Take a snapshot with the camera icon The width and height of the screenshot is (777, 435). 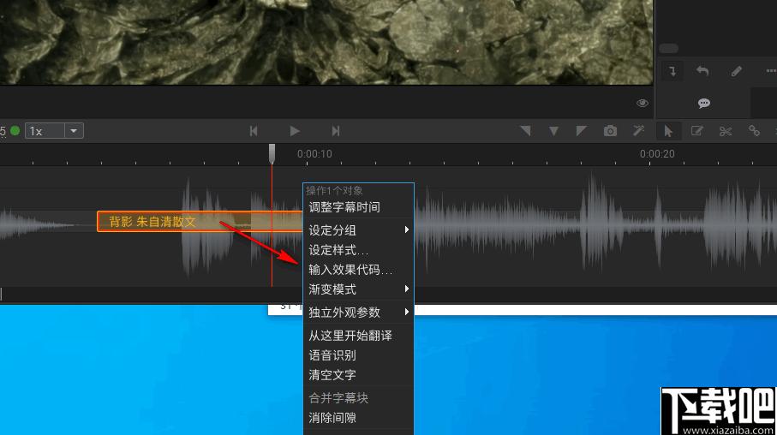pyautogui.click(x=610, y=131)
